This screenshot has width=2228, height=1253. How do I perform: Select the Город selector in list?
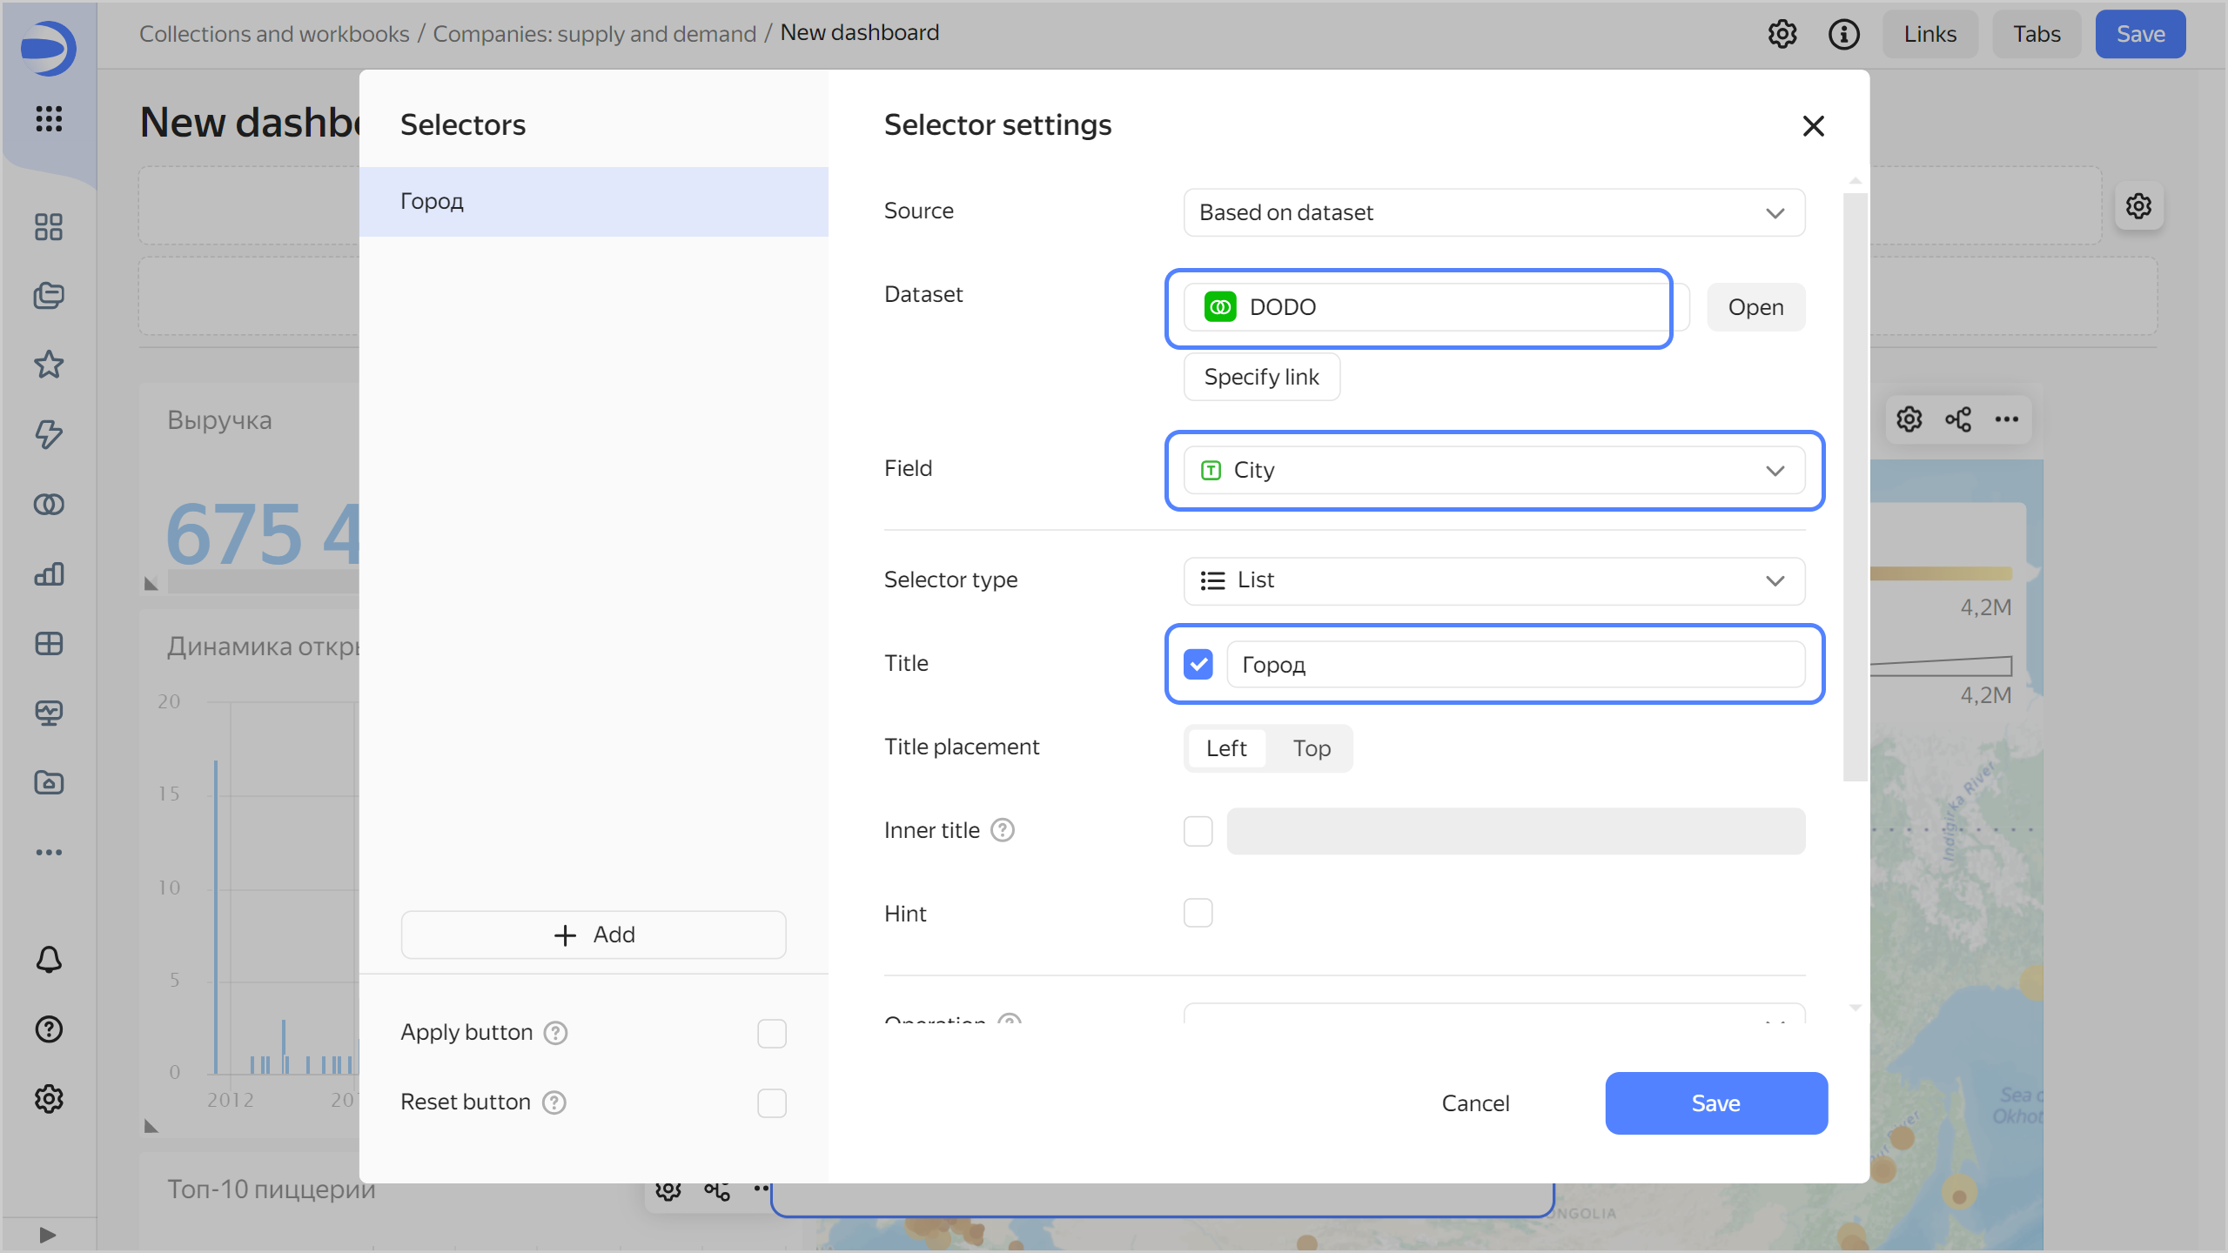(594, 201)
